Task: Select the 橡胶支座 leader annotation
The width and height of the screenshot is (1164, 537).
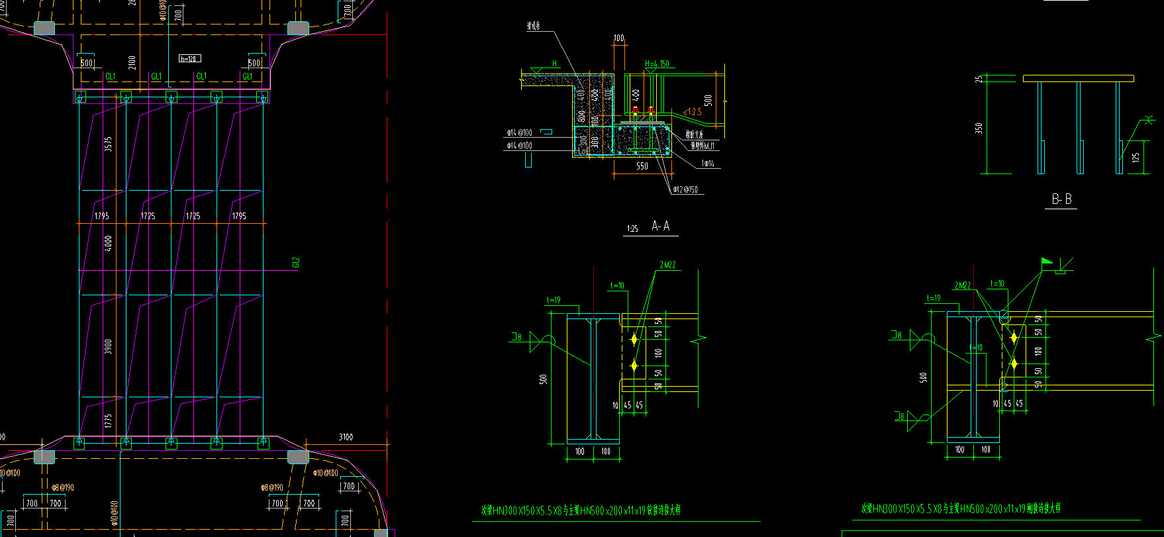Action: pyautogui.click(x=693, y=135)
